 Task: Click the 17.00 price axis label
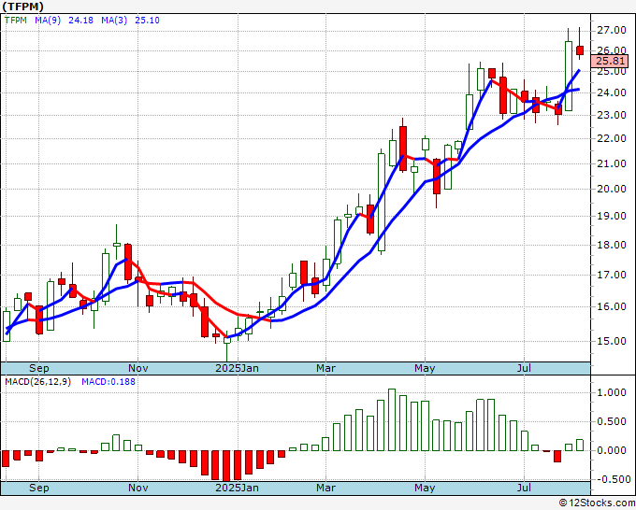(612, 275)
